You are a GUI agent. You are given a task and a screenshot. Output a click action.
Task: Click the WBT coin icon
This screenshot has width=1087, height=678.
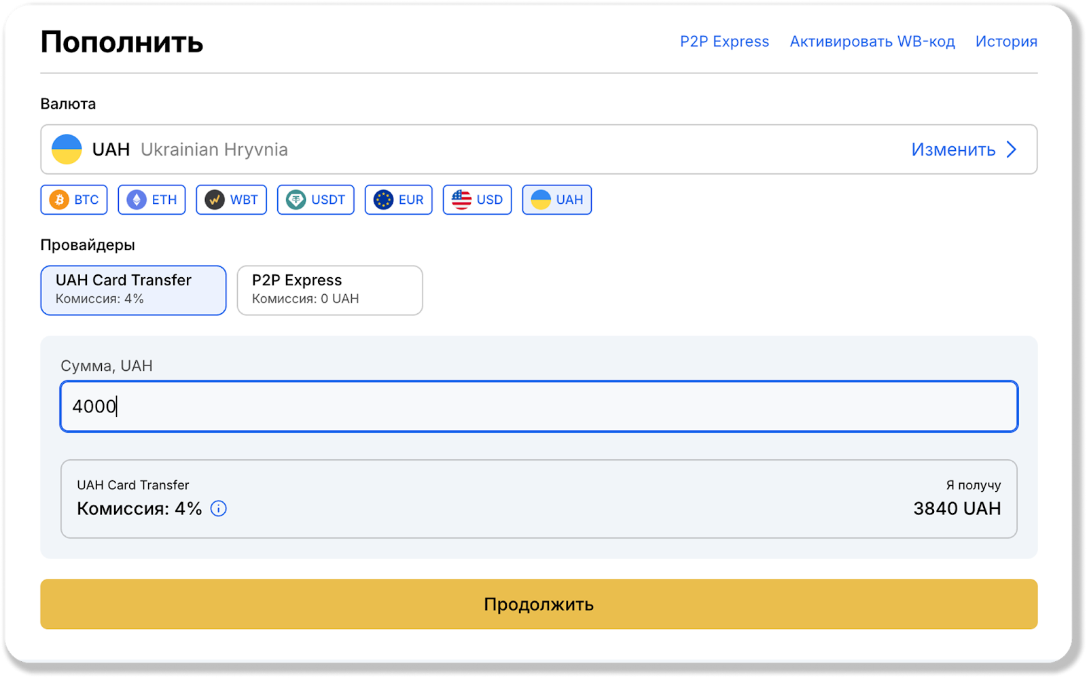click(x=215, y=200)
